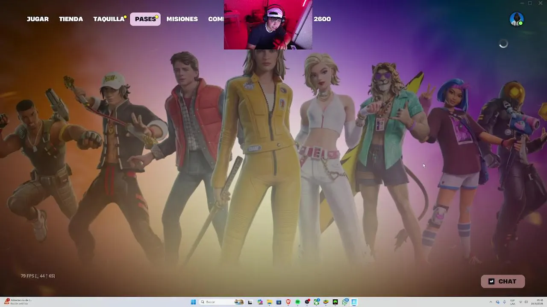The image size is (547, 307).
Task: Open the OBS Studio taskbar icon
Action: pos(307,302)
